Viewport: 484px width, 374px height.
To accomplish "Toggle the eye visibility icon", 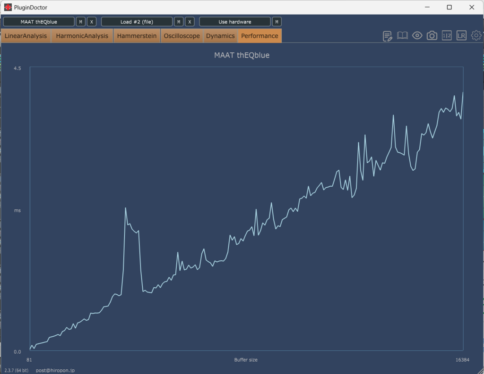I will click(x=417, y=36).
